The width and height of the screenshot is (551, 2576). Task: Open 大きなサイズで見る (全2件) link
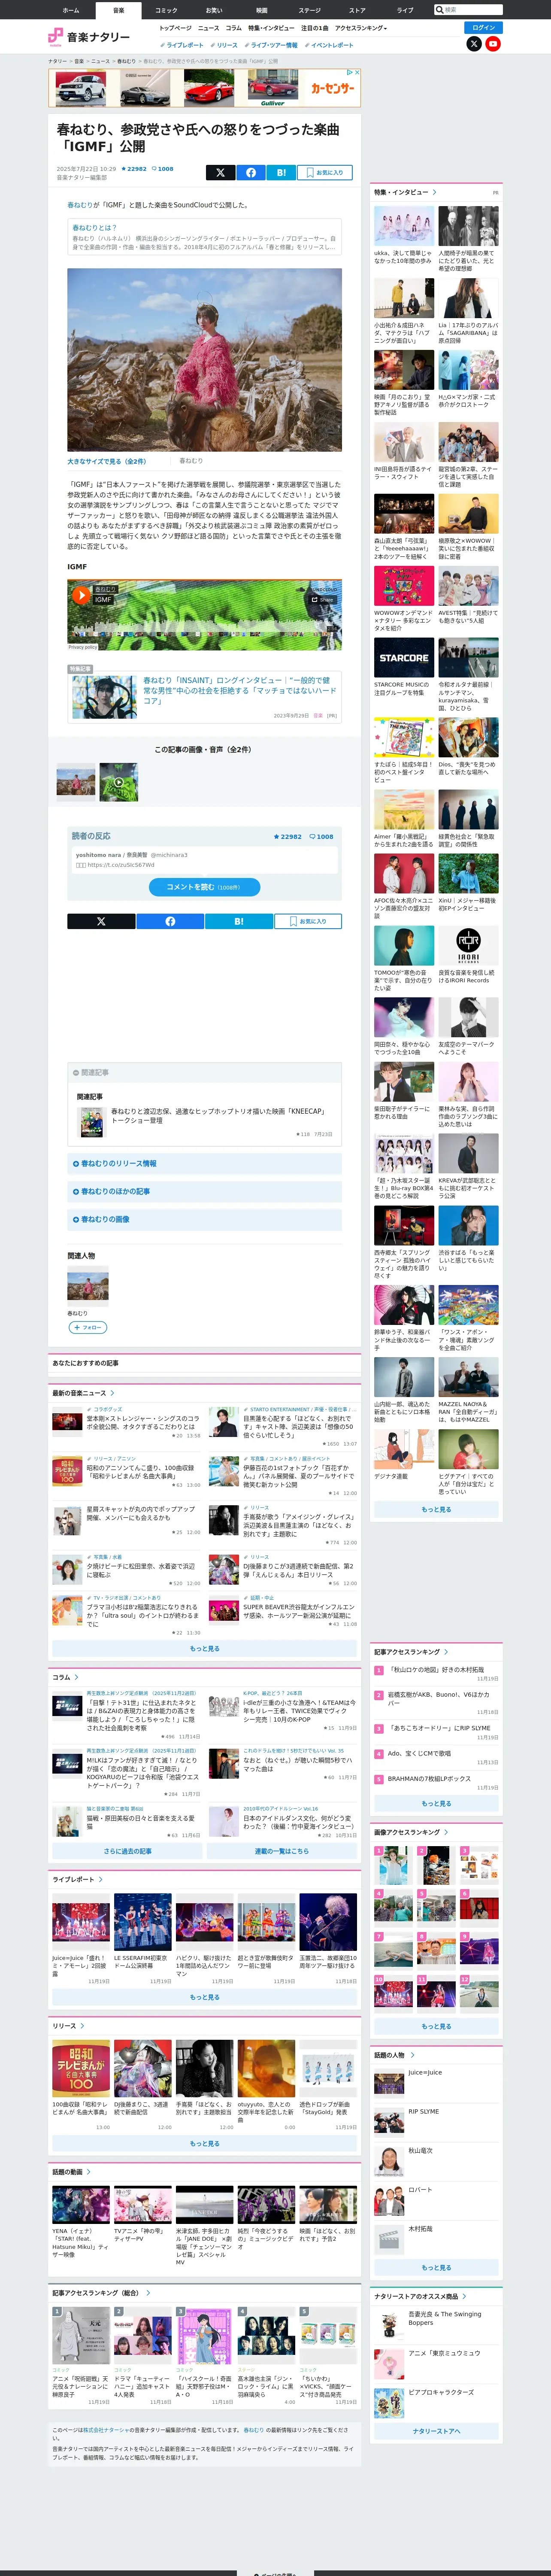106,461
